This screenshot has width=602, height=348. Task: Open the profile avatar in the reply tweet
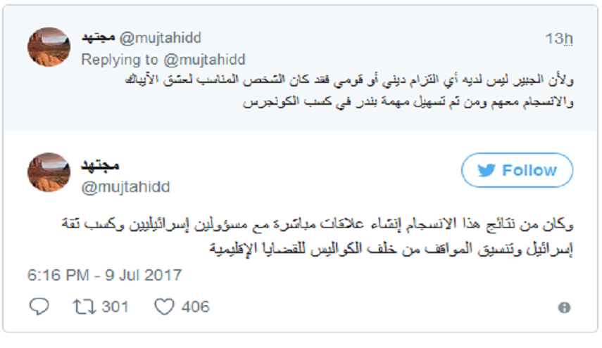[x=49, y=48]
